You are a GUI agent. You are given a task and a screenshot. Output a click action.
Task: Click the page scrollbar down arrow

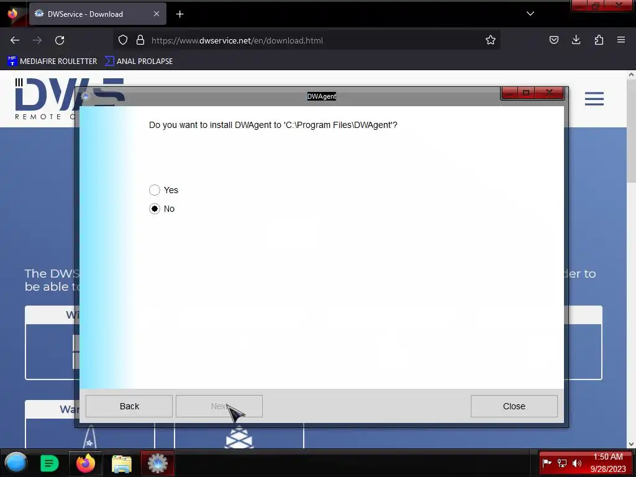click(x=631, y=444)
